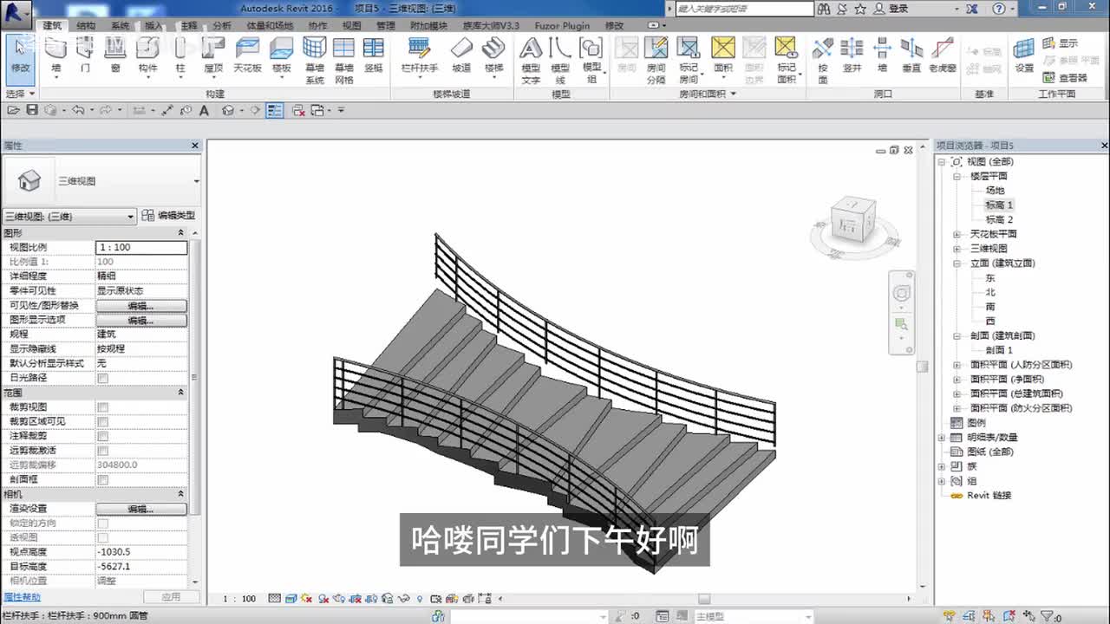Enable the 裁剪视图 checkbox

pos(103,407)
